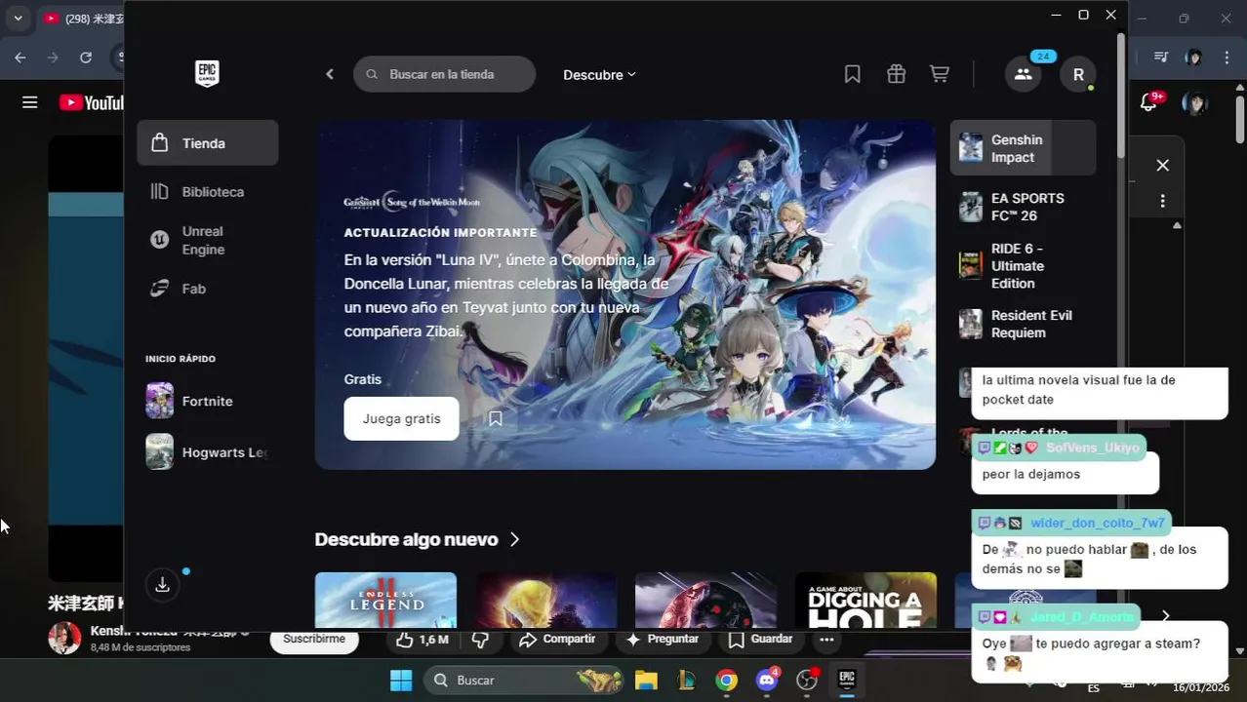Select EA SPORTS FC 26 in list

tap(1023, 207)
